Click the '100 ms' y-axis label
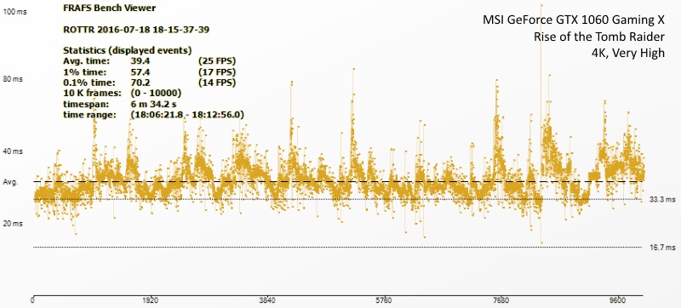 click(x=14, y=12)
